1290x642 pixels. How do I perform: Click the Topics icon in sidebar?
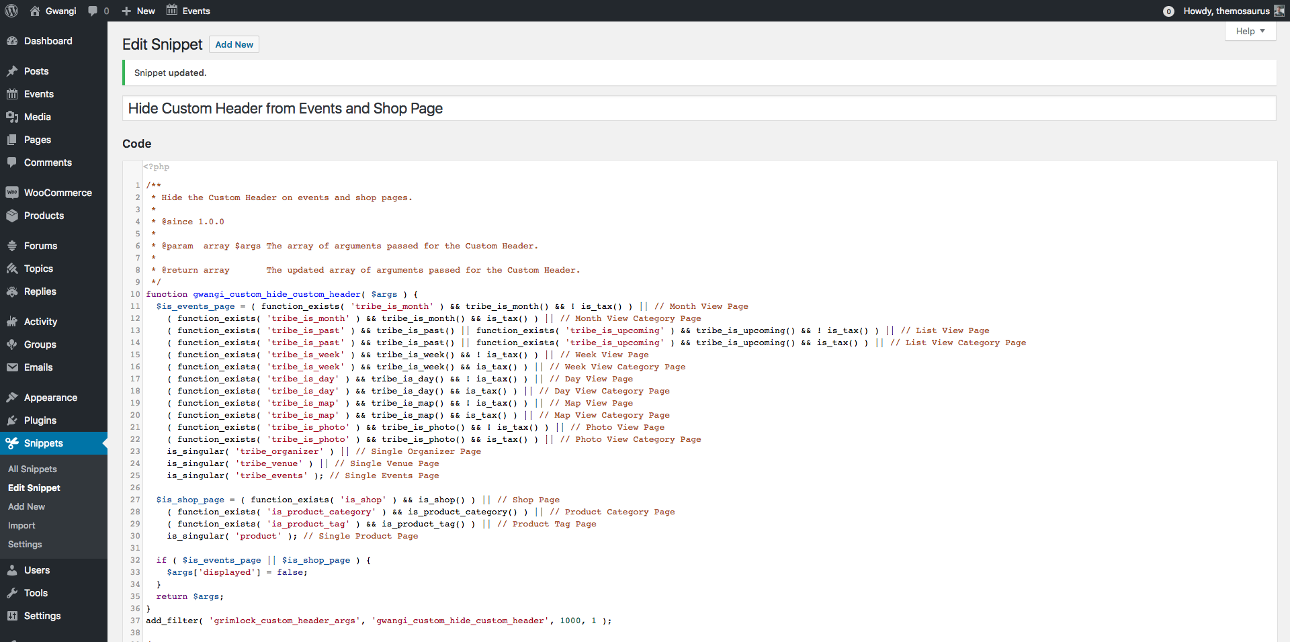click(x=12, y=269)
